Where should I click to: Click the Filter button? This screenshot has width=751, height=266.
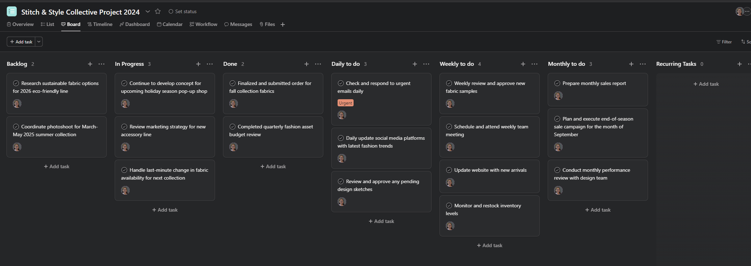724,42
